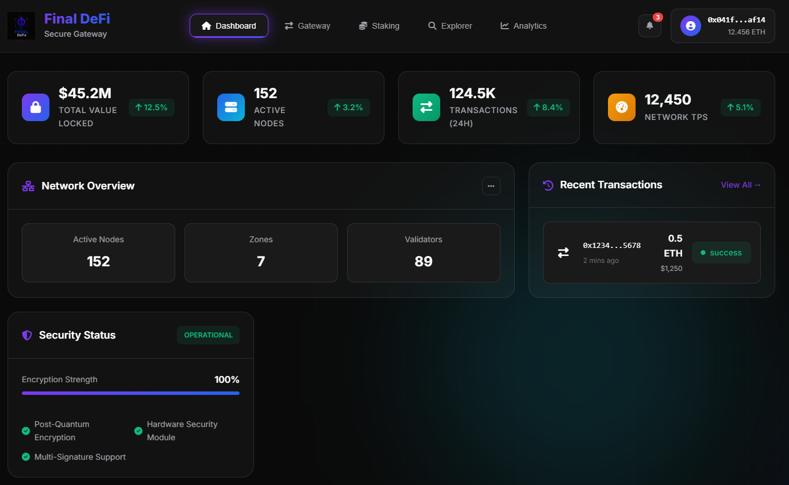Click the View All transactions link

tap(741, 185)
